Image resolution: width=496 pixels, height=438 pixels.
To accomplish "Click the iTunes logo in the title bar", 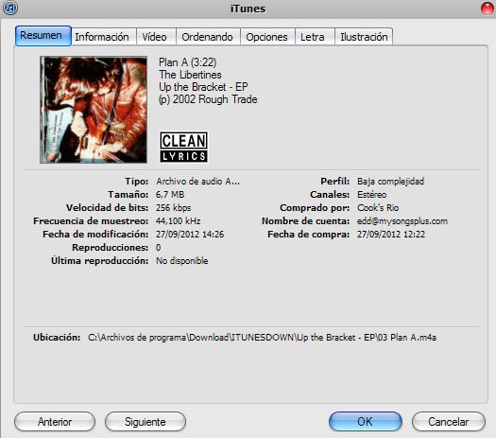I will [x=10, y=8].
